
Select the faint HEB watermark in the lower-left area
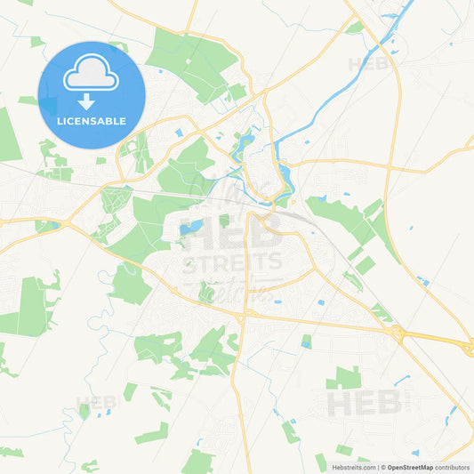point(97,402)
